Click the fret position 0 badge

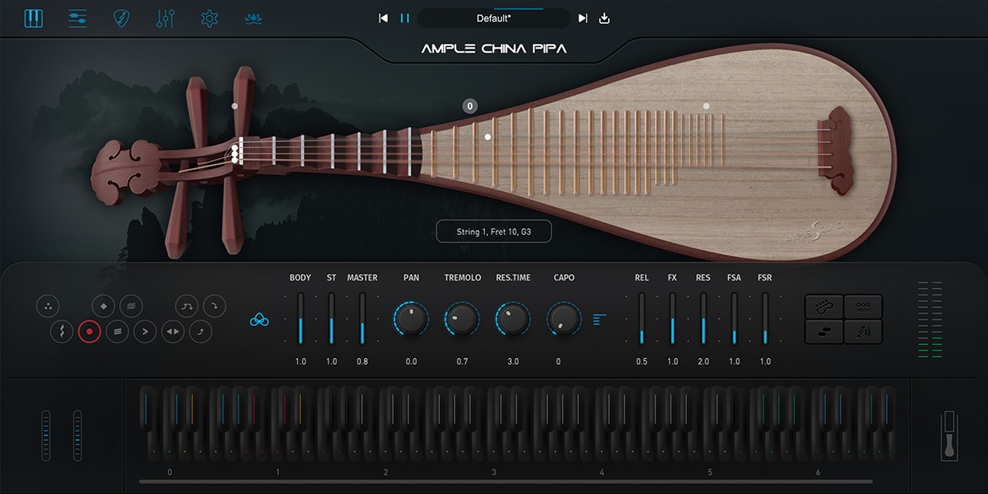tap(470, 106)
